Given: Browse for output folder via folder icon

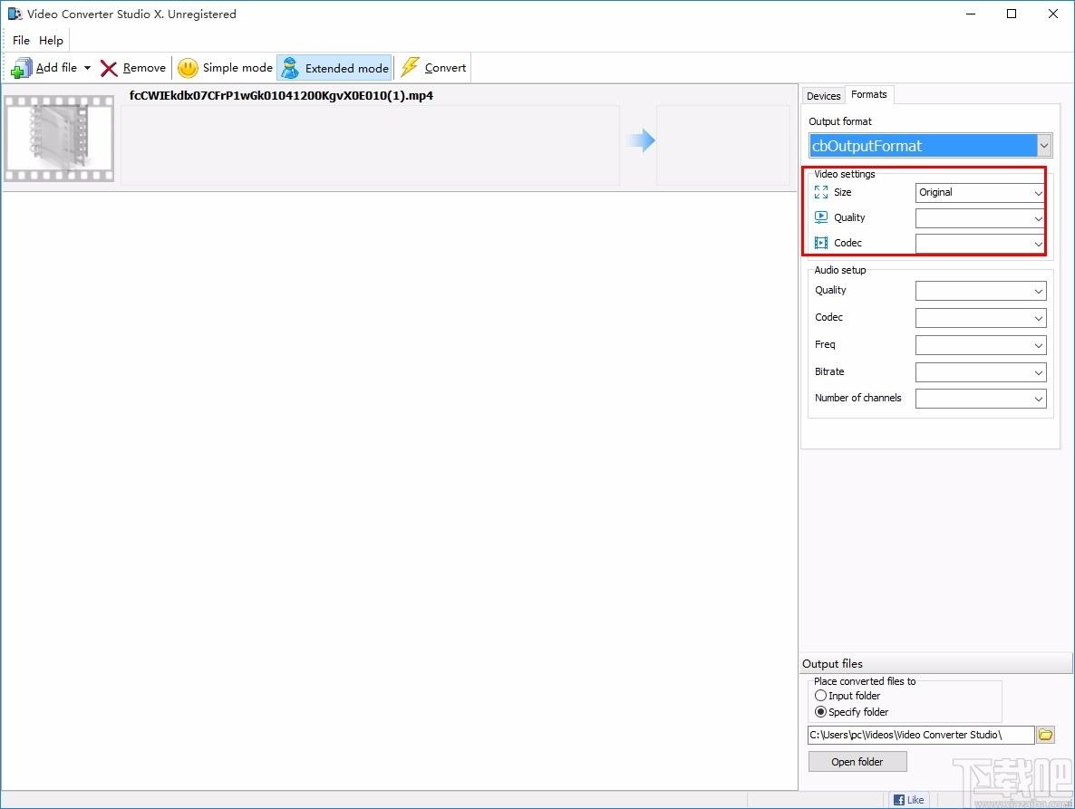Looking at the screenshot, I should [1045, 735].
